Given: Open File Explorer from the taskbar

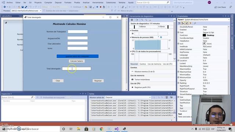Looking at the screenshot, I should coord(79,129).
